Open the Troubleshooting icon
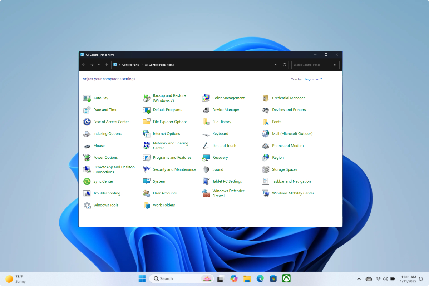This screenshot has height=286, width=429. coord(87,193)
